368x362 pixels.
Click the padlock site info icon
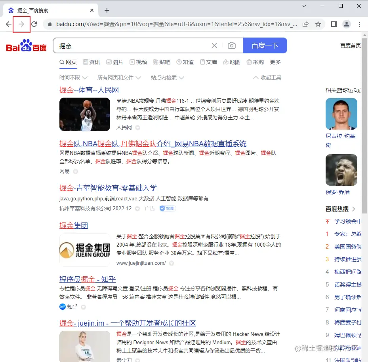click(x=50, y=24)
